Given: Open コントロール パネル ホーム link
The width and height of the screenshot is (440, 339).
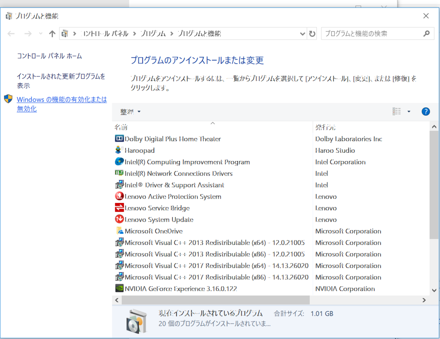Looking at the screenshot, I should coord(49,56).
